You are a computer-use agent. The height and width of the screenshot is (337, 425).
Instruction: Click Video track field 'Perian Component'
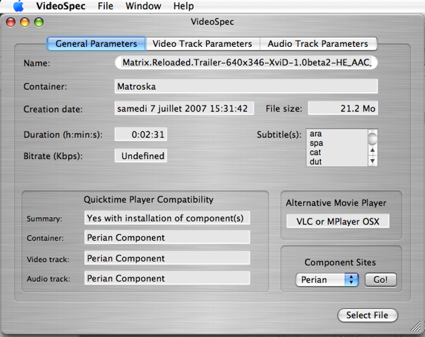pyautogui.click(x=167, y=258)
